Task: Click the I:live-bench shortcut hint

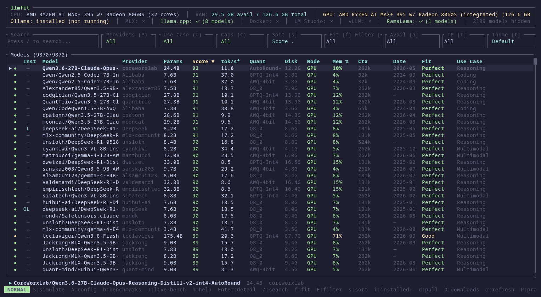Action: 167,290
